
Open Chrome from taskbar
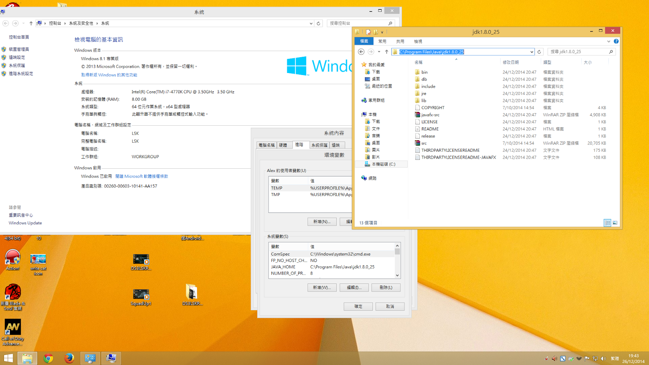[48, 358]
